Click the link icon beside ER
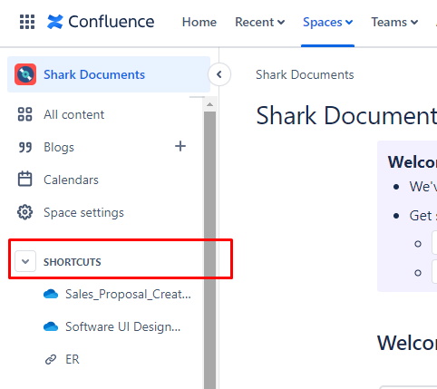 (x=51, y=359)
